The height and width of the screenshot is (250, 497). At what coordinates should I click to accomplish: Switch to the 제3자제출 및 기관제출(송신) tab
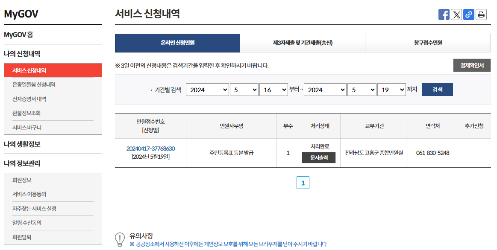[303, 43]
